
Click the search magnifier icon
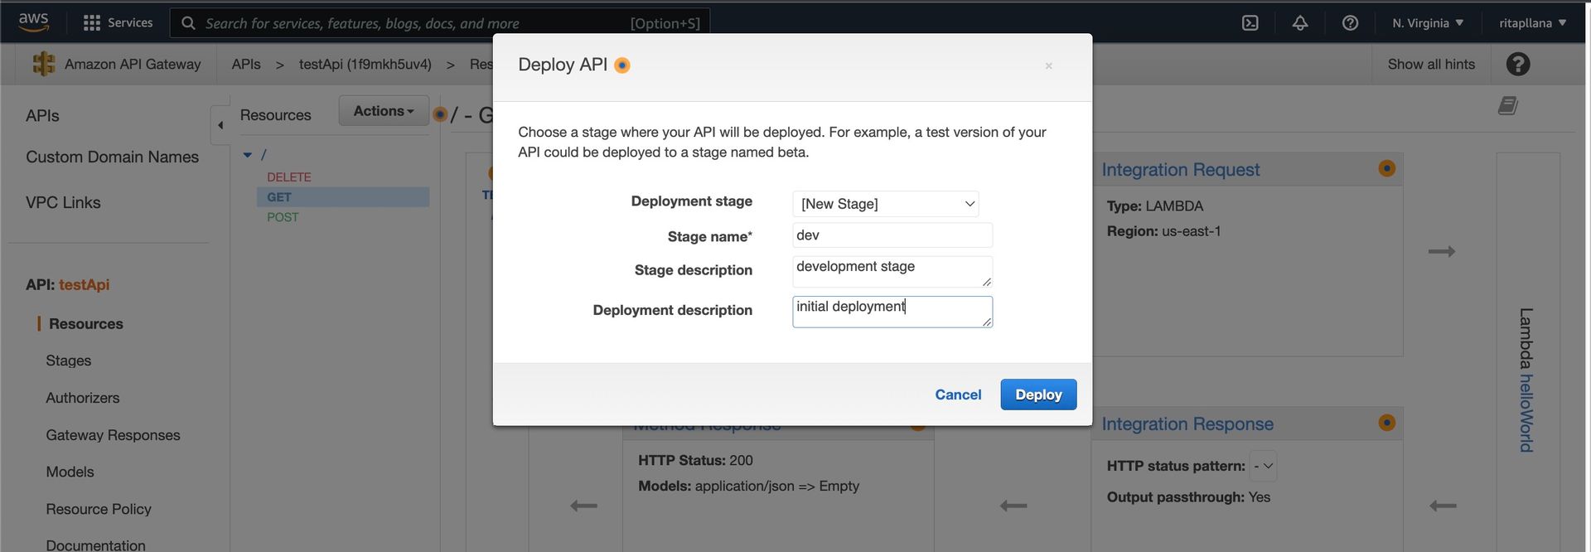tap(189, 23)
